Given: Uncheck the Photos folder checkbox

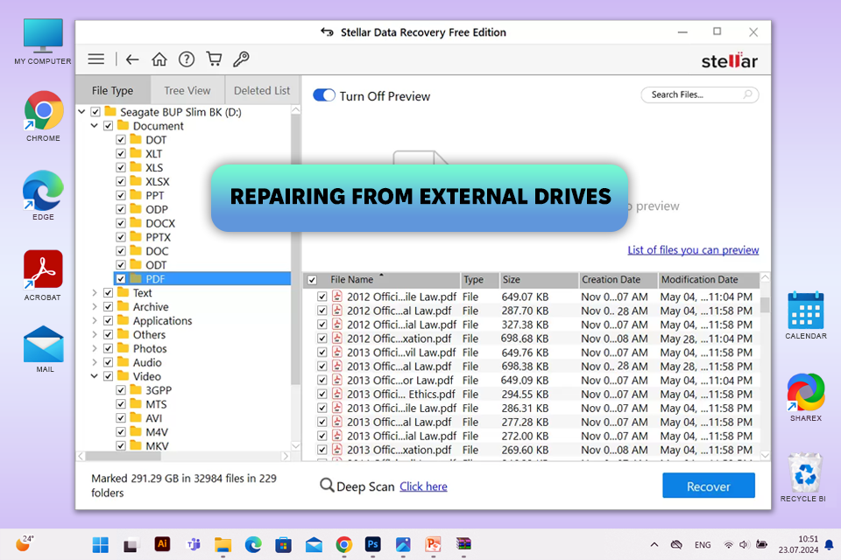Looking at the screenshot, I should pyautogui.click(x=109, y=349).
